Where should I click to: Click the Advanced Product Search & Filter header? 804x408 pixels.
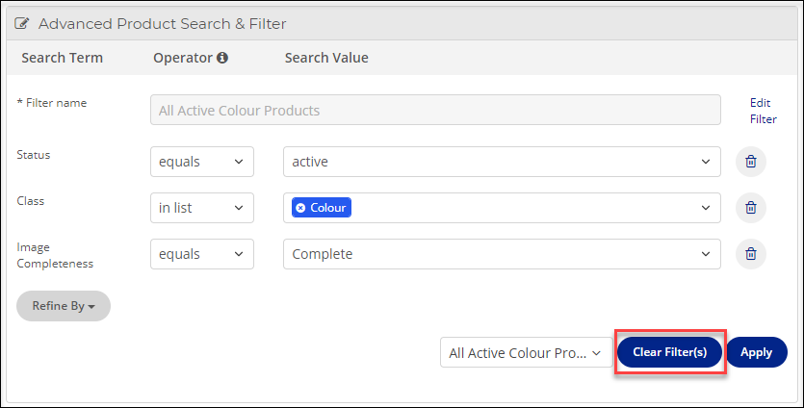(162, 24)
